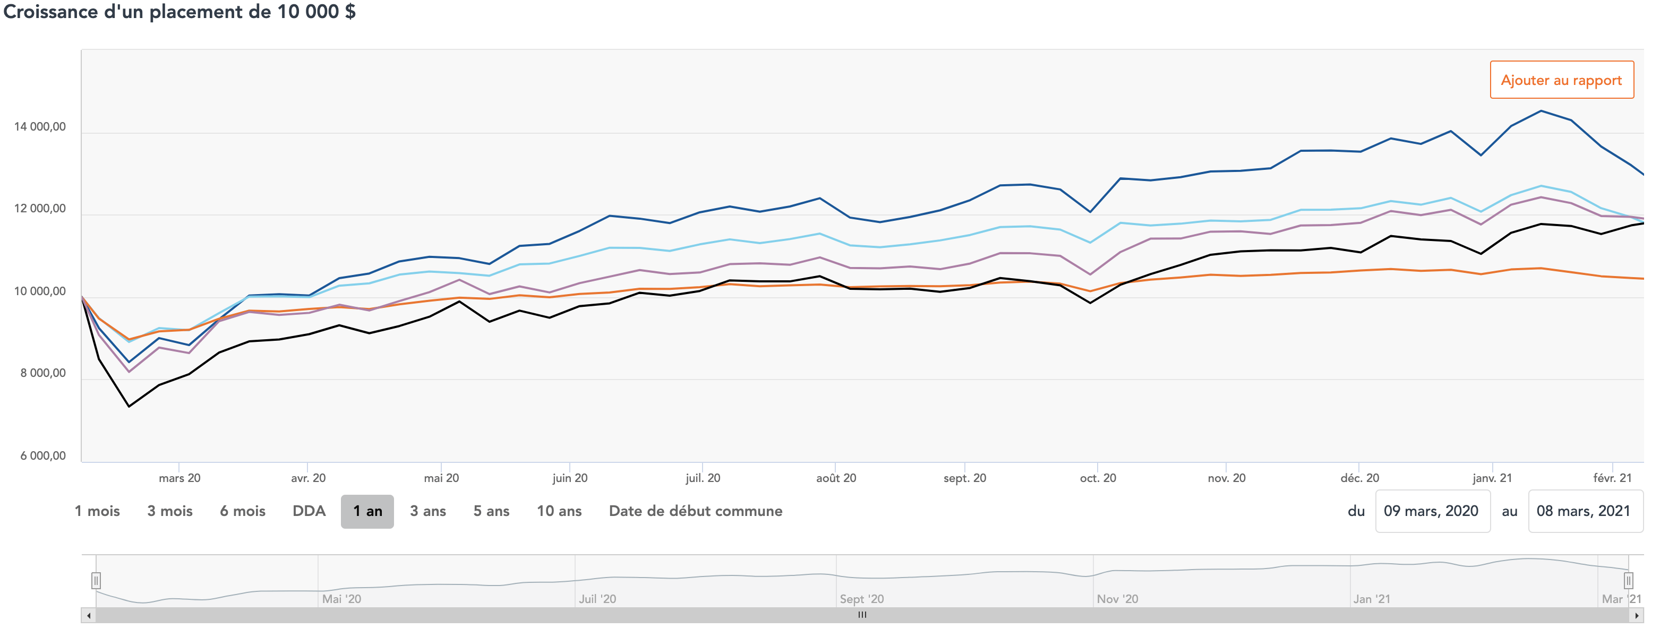The width and height of the screenshot is (1660, 637).
Task: Switch the chart to 5 ans
Action: click(x=491, y=511)
